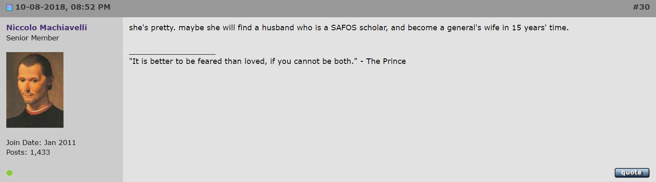Click the green online status dot
The image size is (656, 182).
[x=9, y=173]
